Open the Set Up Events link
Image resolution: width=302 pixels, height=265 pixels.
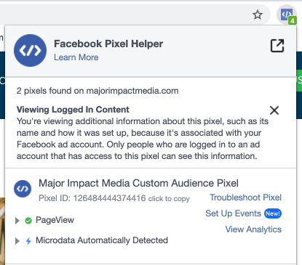point(233,213)
